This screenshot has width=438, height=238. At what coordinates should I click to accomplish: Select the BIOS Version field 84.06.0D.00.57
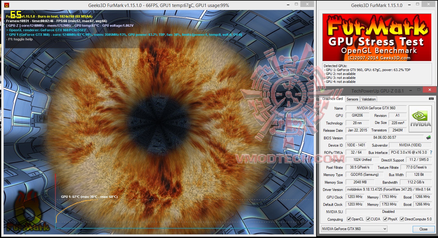385,138
